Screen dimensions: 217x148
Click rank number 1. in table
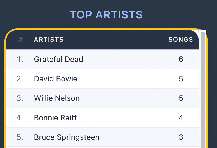coord(20,59)
